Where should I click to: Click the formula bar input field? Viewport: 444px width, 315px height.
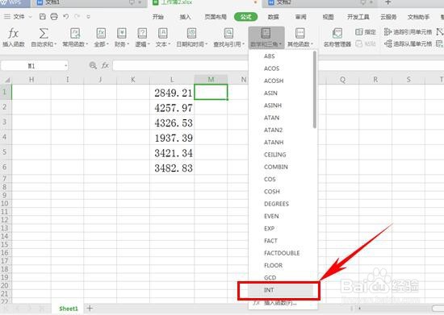pos(278,65)
